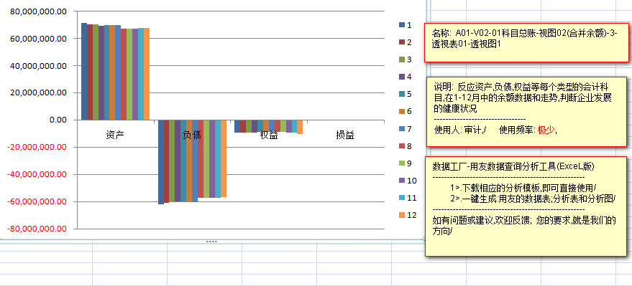Click the 80,000,000.00 axis value
Screen dimensions: 632x286
[39, 11]
